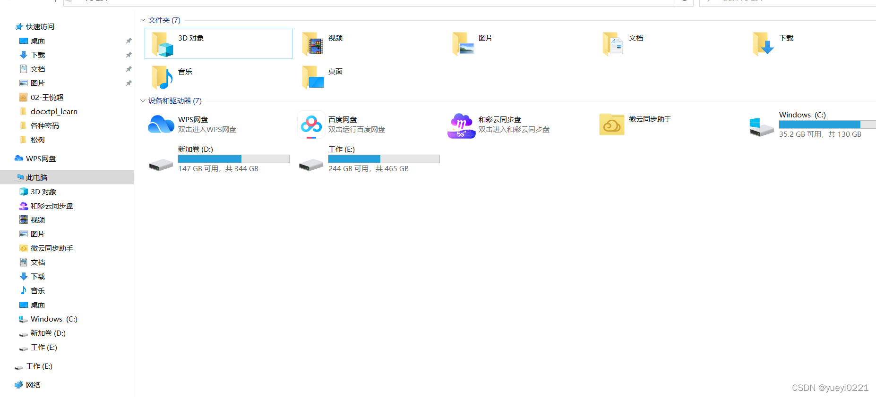
Task: Click the text 35.2 GB 可用, 共 130 GB
Action: (x=820, y=134)
